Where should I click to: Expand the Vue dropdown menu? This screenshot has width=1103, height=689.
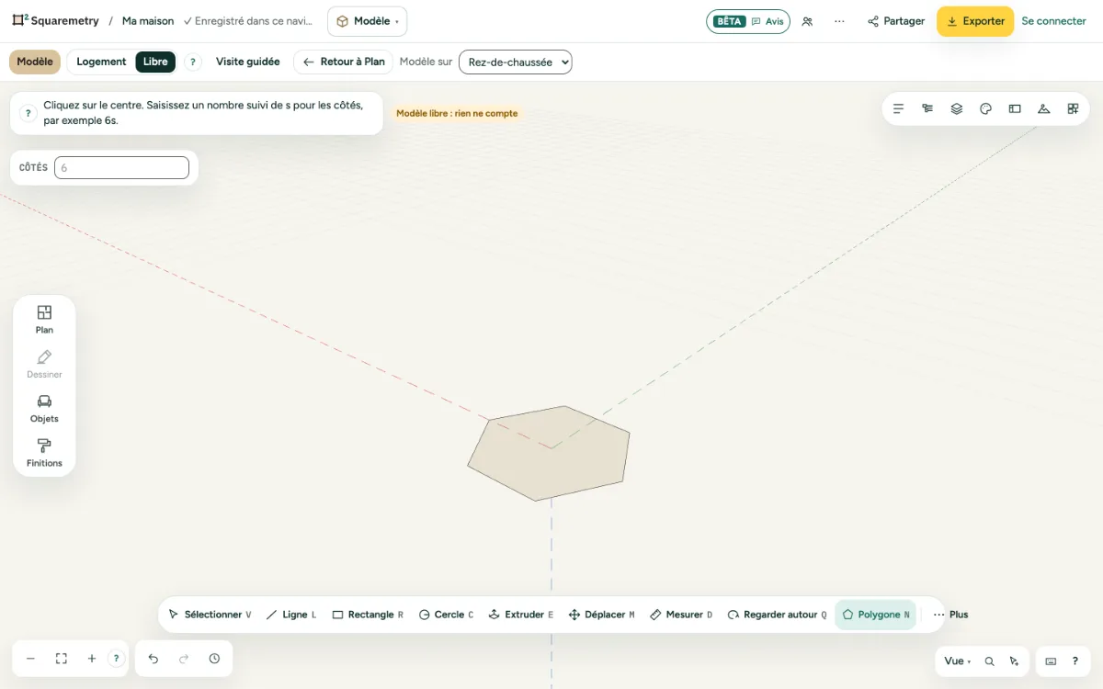(x=957, y=661)
